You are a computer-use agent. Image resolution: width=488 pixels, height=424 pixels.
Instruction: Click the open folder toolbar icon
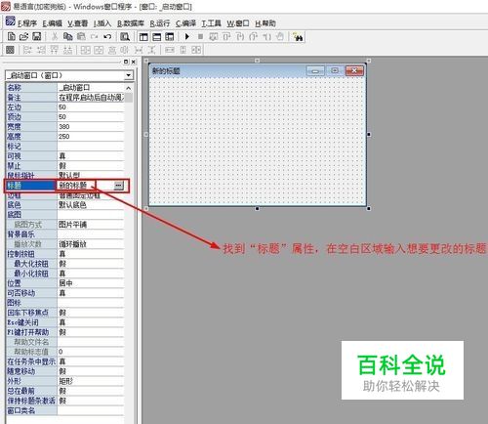click(23, 36)
